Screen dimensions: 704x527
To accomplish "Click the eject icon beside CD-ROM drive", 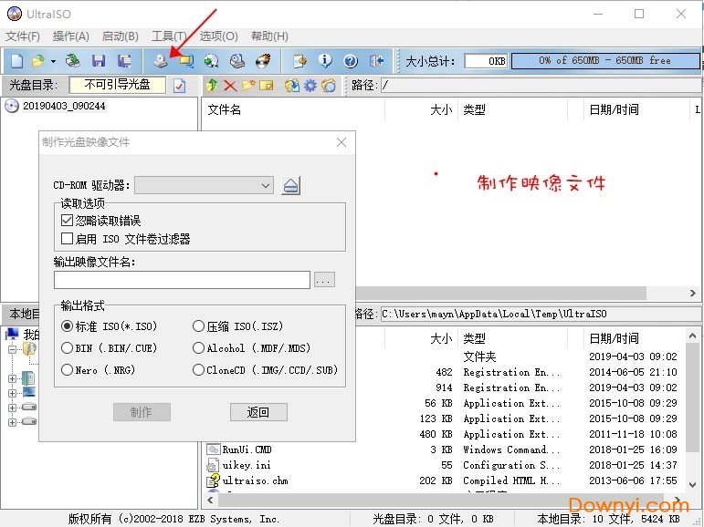I will 290,186.
